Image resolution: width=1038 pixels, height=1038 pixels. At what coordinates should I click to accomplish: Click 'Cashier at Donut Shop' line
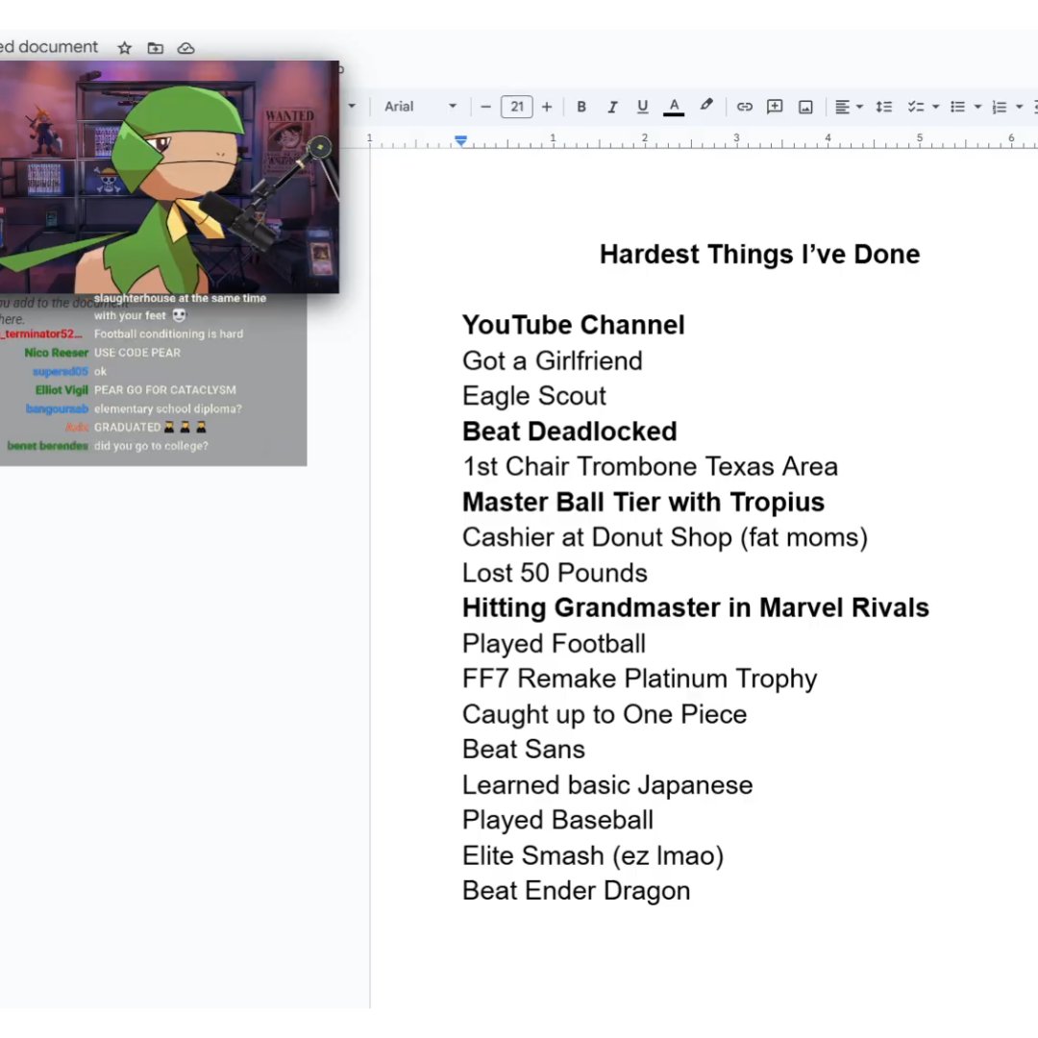coord(665,537)
